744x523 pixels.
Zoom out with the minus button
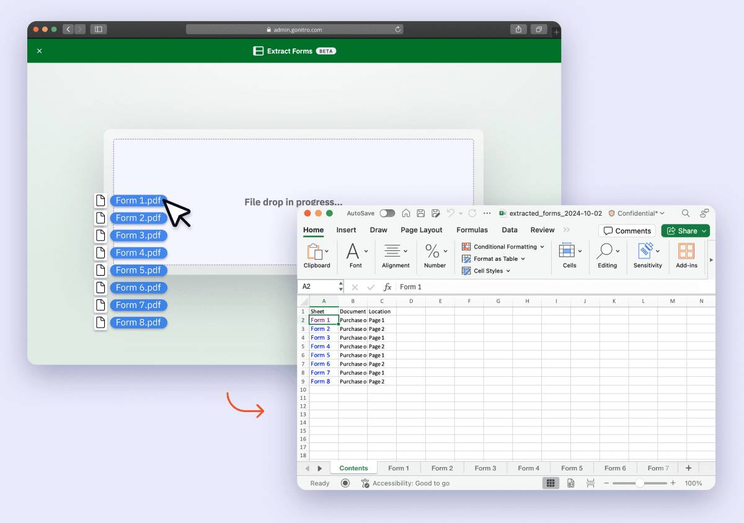606,483
